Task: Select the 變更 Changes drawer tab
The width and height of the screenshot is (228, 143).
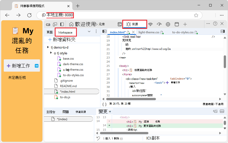Action: (103, 111)
